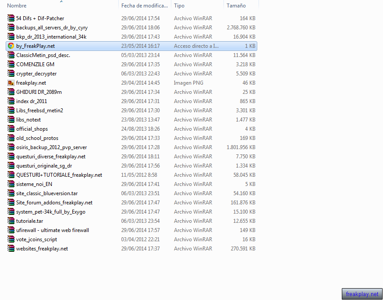Click the date 11/05/2012 8:58

click(x=139, y=175)
